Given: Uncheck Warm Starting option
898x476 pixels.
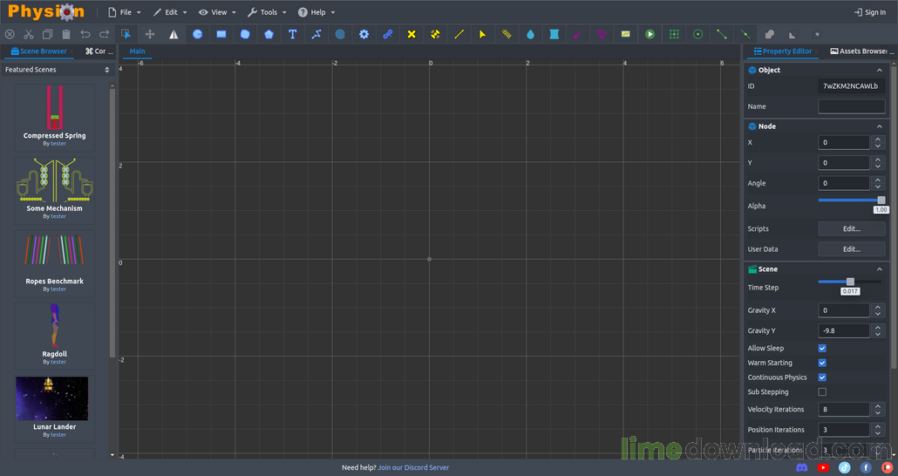Looking at the screenshot, I should point(822,363).
